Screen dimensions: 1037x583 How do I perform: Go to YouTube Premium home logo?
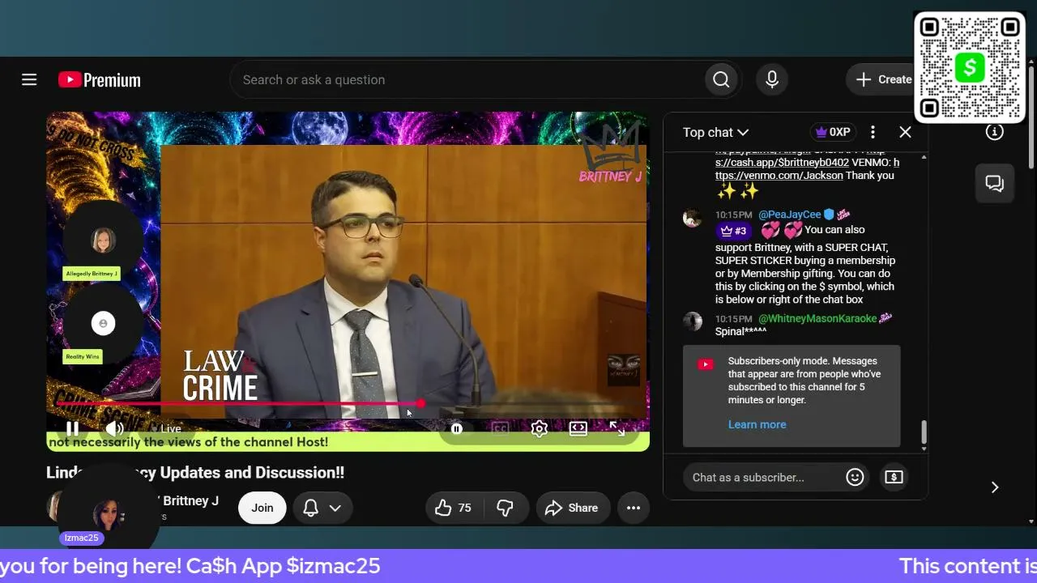pos(100,79)
